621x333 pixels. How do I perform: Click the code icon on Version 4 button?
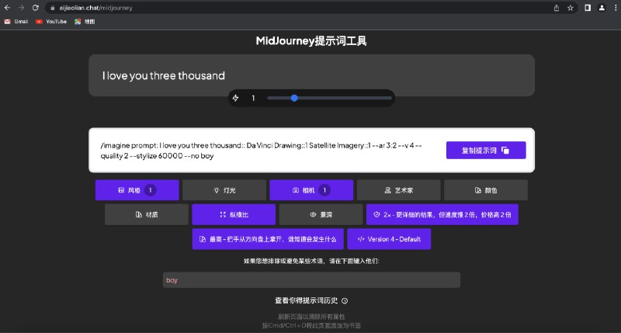[360, 239]
